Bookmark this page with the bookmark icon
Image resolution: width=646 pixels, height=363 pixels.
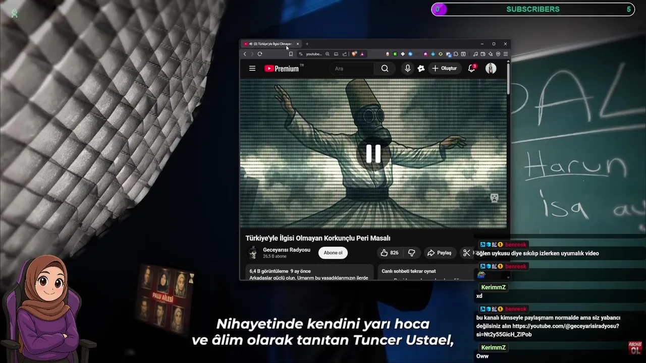291,54
